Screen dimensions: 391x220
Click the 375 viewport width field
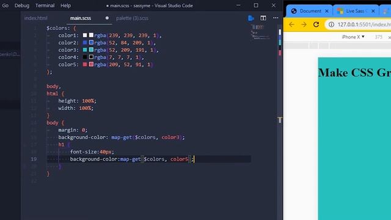coord(378,37)
